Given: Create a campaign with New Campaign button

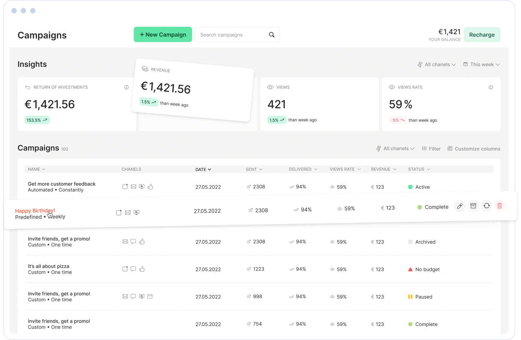Looking at the screenshot, I should pyautogui.click(x=163, y=34).
